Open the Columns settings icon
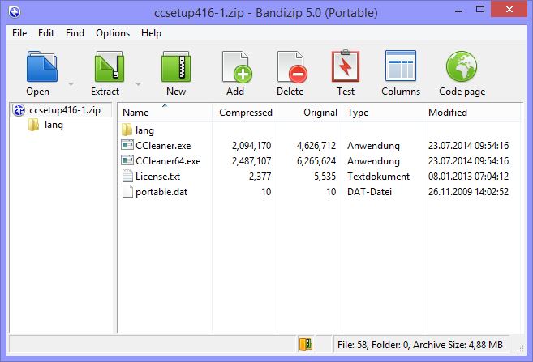 401,66
